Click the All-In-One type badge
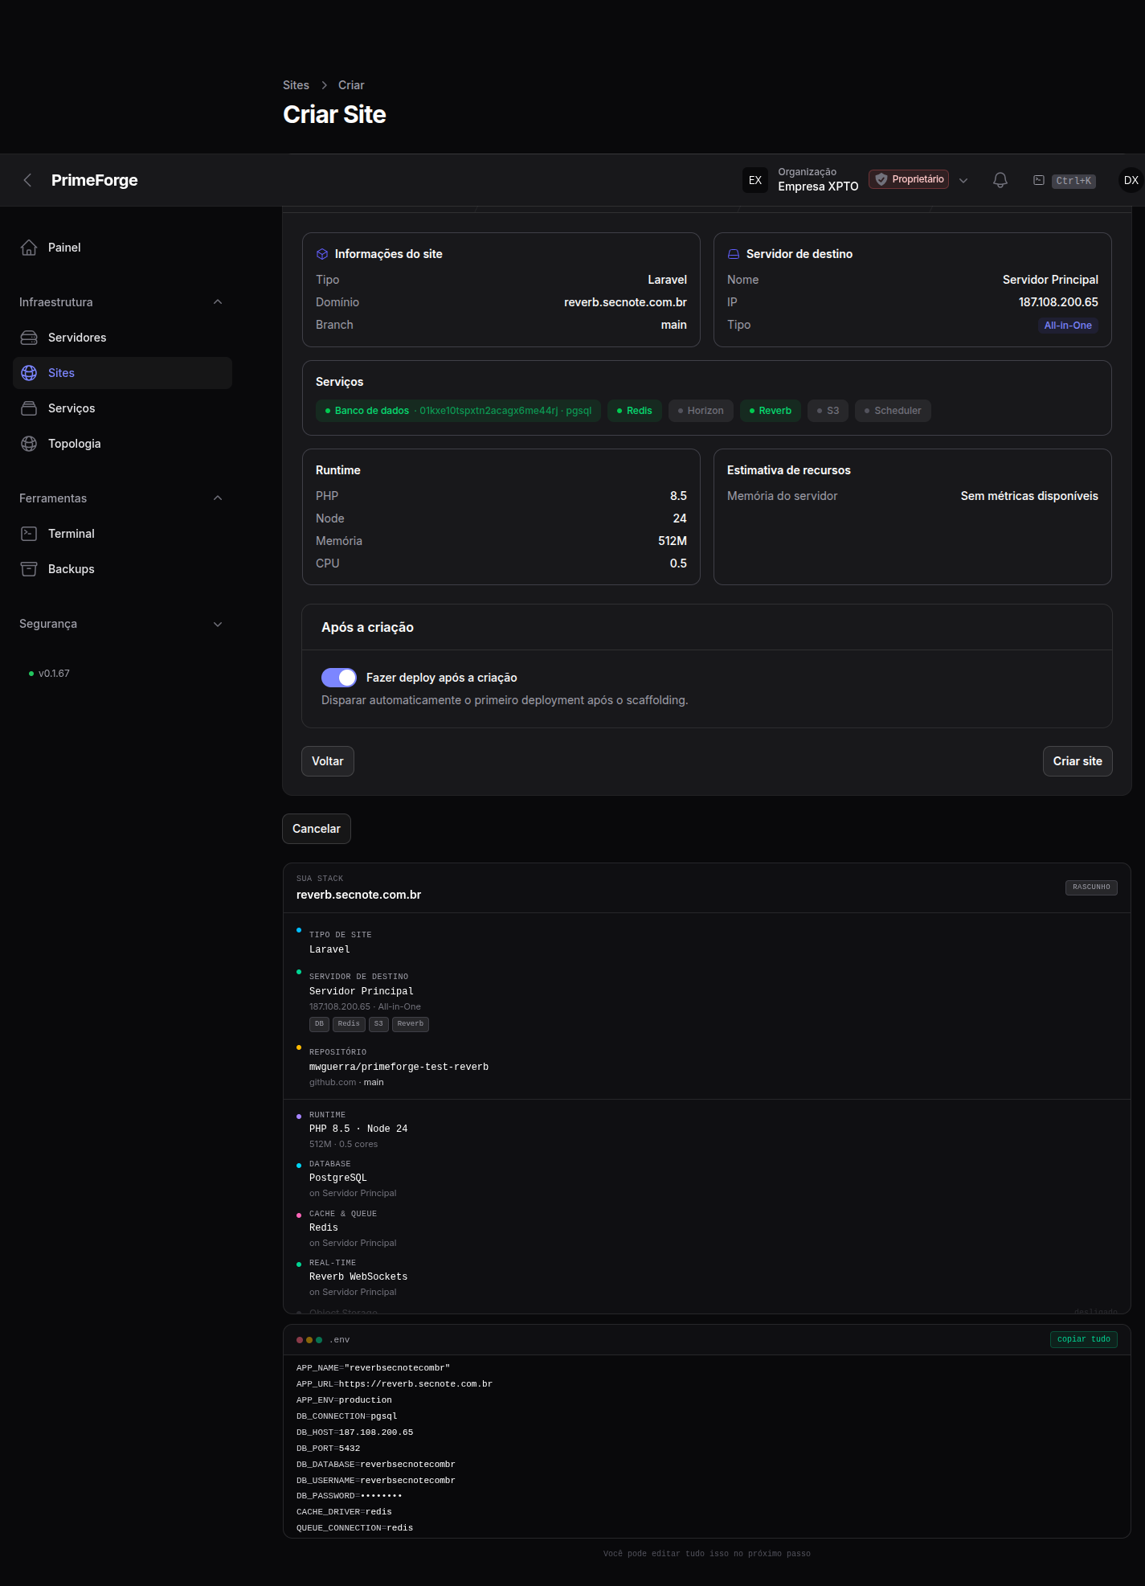This screenshot has width=1145, height=1586. pos(1068,326)
